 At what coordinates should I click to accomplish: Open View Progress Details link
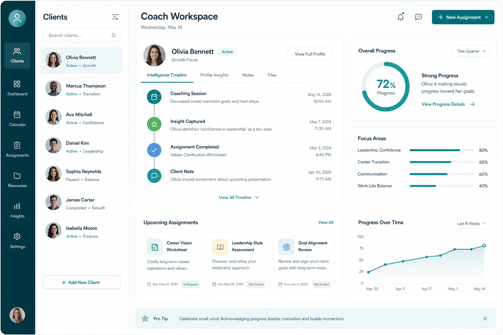coord(443,104)
